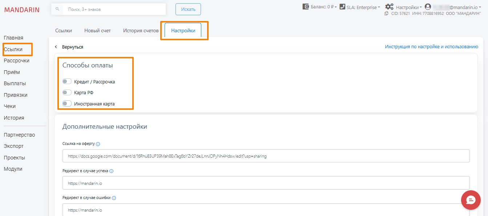Enable the Кредит / Рассрочка toggle
Image resolution: width=488 pixels, height=216 pixels.
tap(67, 82)
